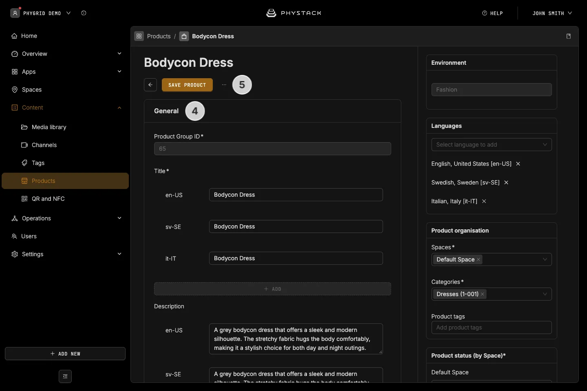Open the Select language to add dropdown
The height and width of the screenshot is (391, 587).
(x=492, y=145)
